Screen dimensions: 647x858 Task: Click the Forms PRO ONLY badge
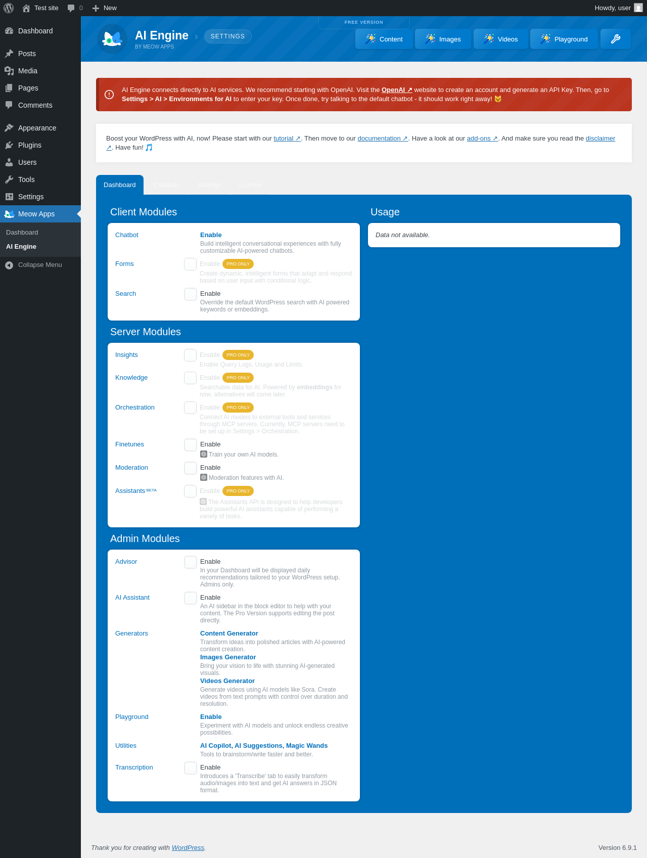238,264
